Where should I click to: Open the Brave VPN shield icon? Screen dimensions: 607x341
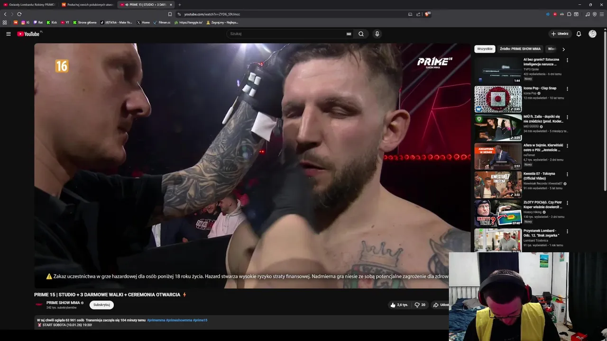point(595,14)
